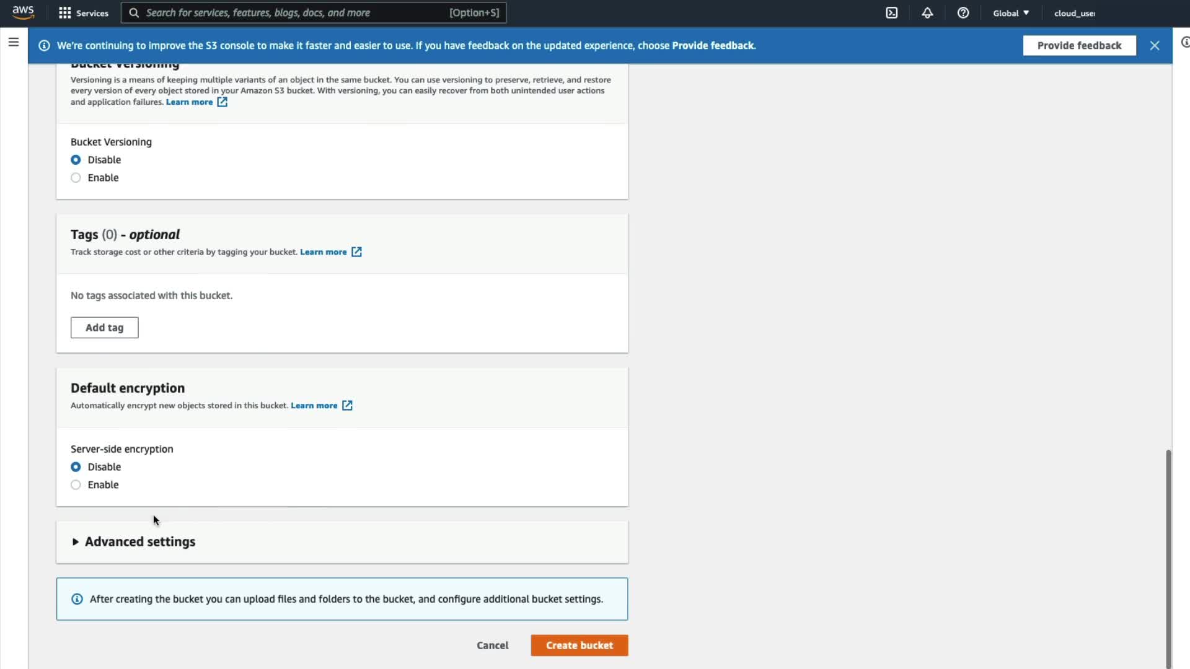Select Disable under Bucket Versioning

tap(76, 160)
